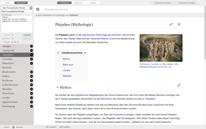Click the Wikipedia icon beside Mandala

tap(31, 89)
